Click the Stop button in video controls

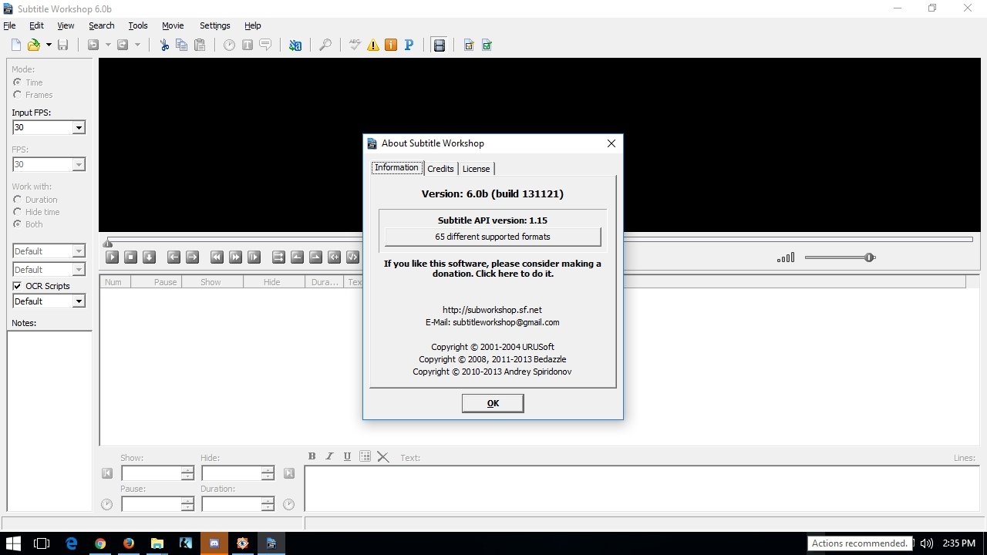click(x=130, y=257)
